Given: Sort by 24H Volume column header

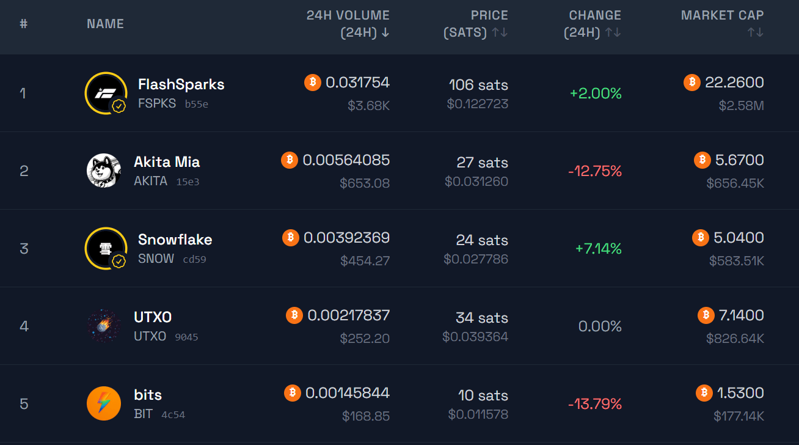Looking at the screenshot, I should [348, 24].
